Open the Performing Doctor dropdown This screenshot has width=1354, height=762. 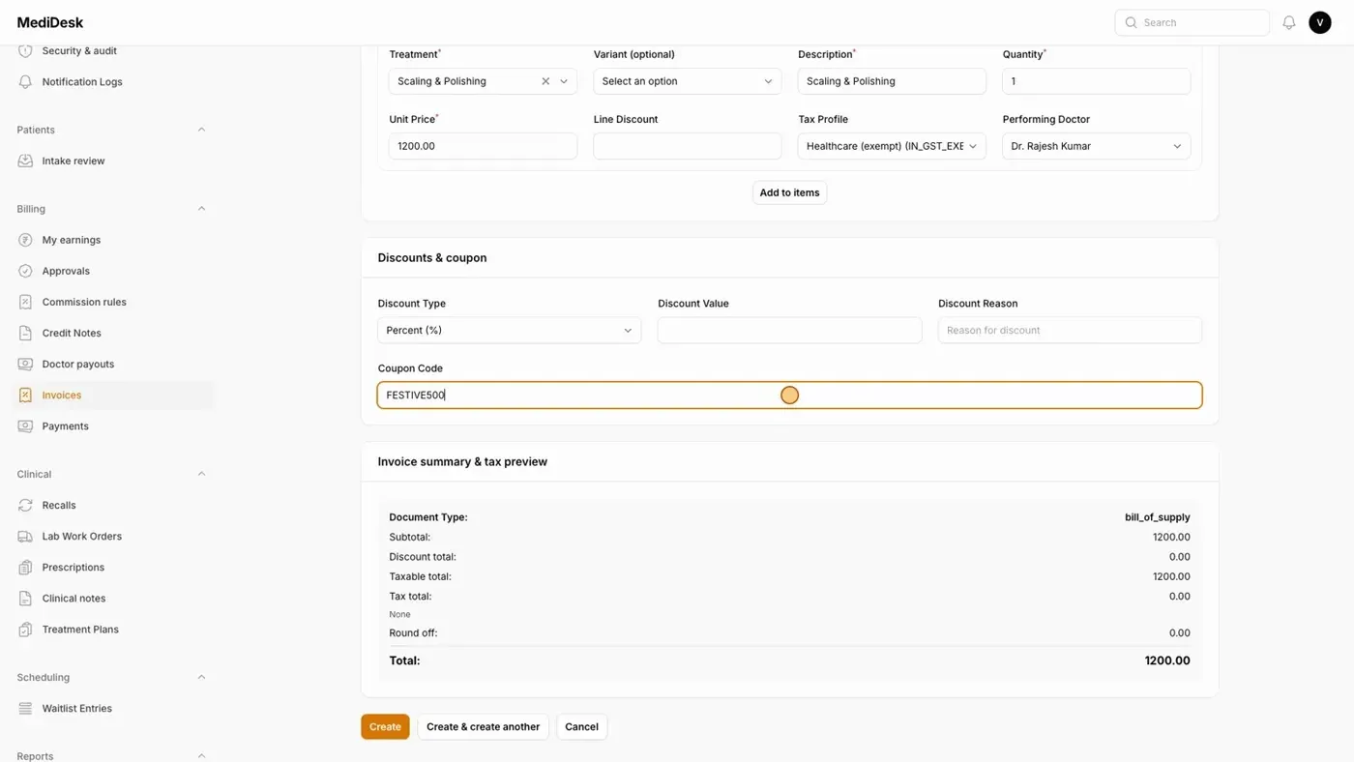(x=1096, y=146)
